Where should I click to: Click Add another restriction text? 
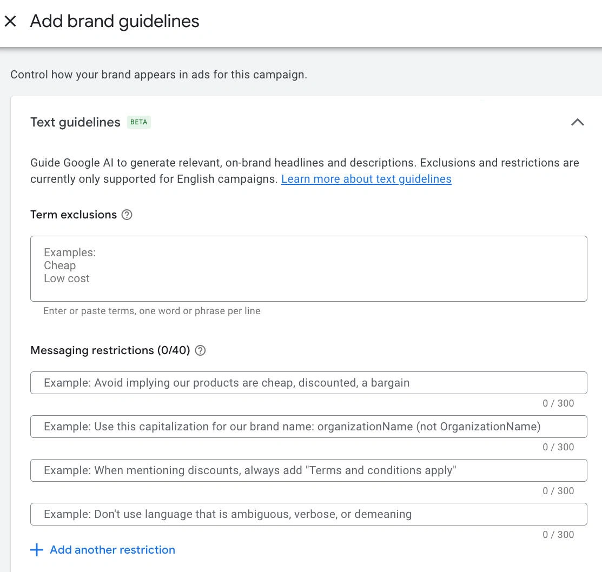tap(113, 550)
